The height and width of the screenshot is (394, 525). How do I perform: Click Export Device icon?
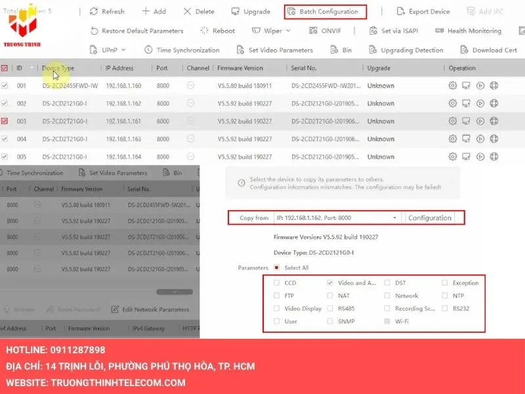coord(401,12)
